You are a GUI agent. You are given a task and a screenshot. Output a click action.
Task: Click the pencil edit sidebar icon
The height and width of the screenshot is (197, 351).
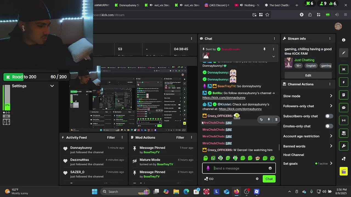(344, 53)
